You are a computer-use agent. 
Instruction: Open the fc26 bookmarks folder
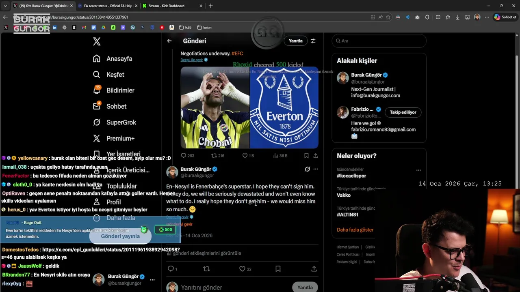(x=185, y=28)
